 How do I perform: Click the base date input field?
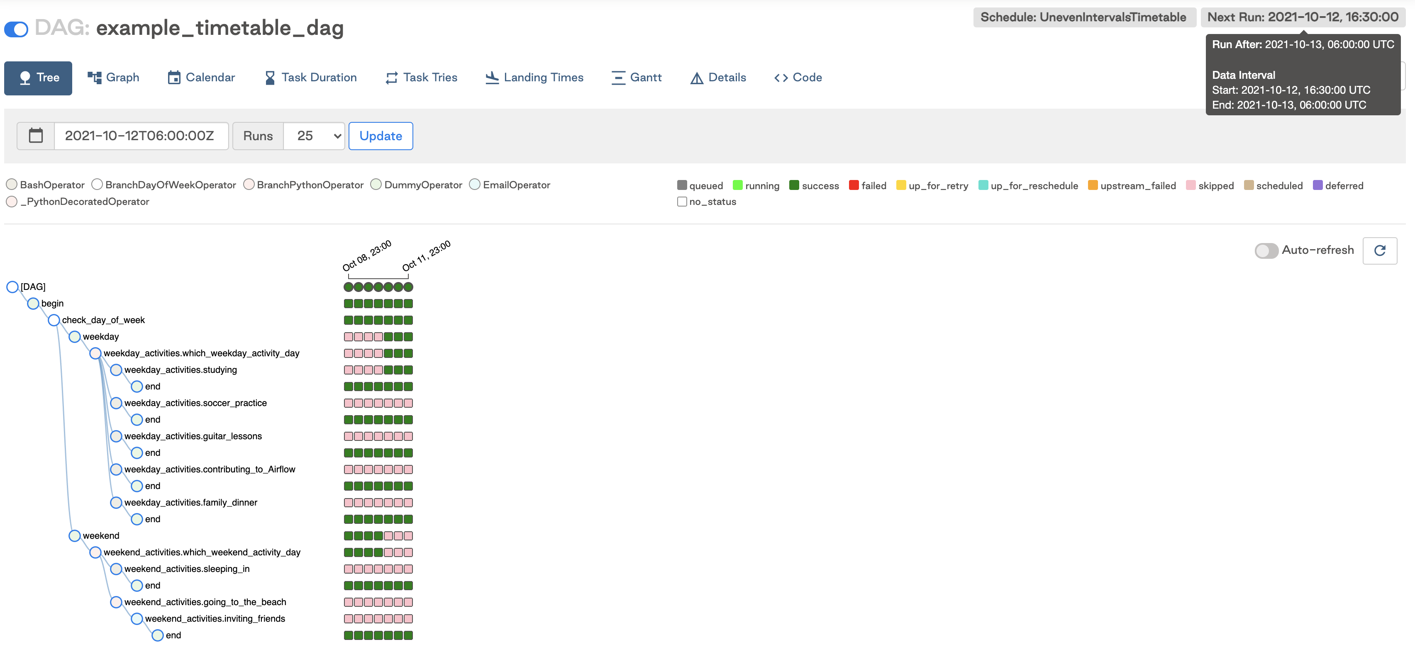140,136
